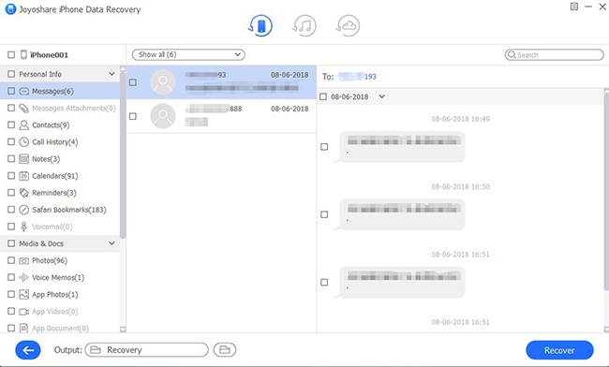Open the Show all (6) filter dropdown
609x367 pixels.
(188, 54)
